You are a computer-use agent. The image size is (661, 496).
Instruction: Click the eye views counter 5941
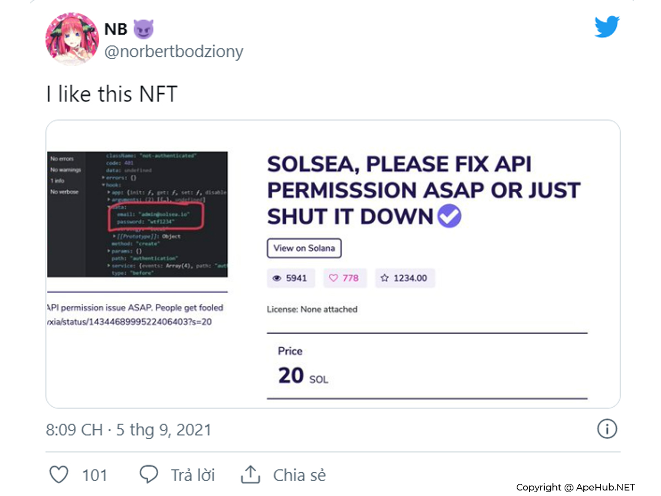(290, 278)
